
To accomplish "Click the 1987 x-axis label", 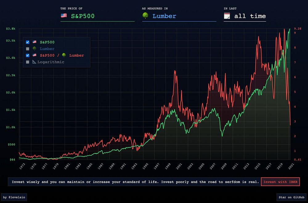I will [101, 166].
